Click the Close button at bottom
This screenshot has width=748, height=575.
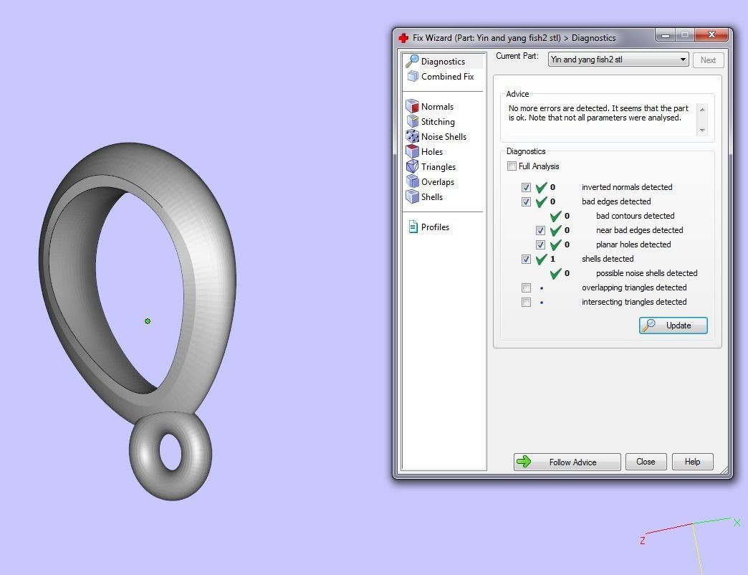646,462
